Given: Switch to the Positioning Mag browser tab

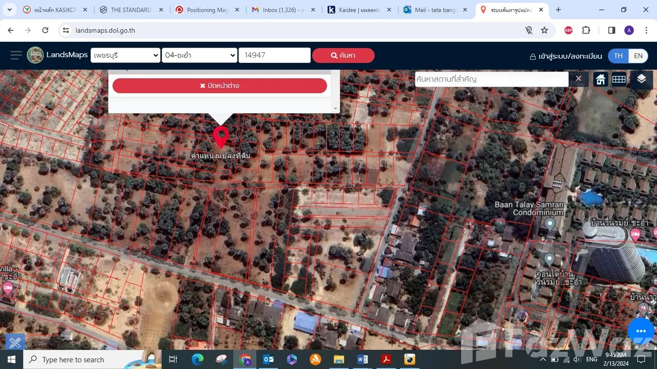Looking at the screenshot, I should tap(207, 10).
